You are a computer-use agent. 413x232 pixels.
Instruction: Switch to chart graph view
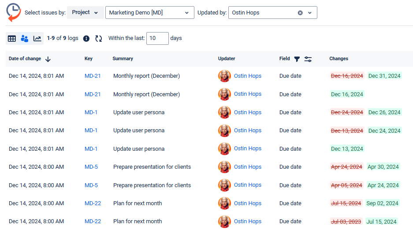tap(37, 39)
